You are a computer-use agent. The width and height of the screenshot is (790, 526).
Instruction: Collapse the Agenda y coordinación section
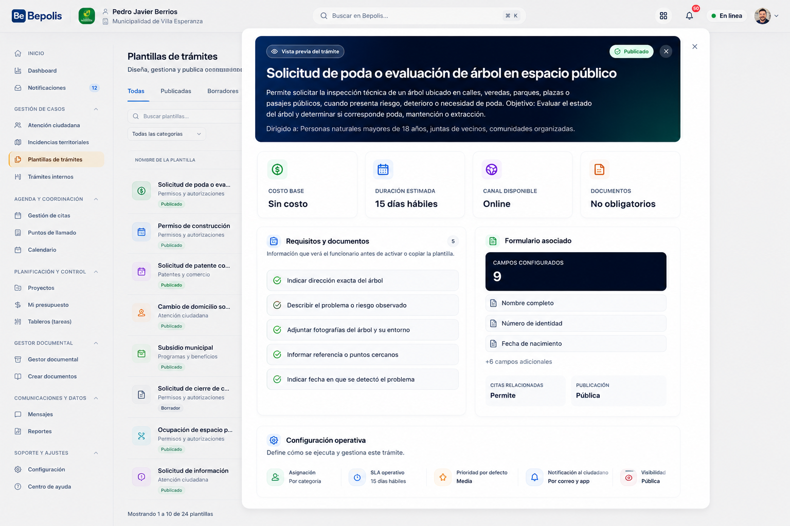pos(96,199)
